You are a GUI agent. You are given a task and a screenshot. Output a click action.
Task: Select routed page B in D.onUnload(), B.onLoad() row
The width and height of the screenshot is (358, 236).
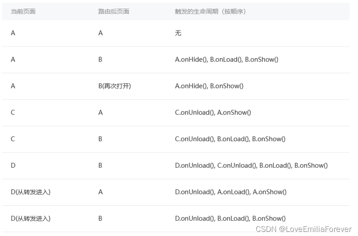point(100,219)
